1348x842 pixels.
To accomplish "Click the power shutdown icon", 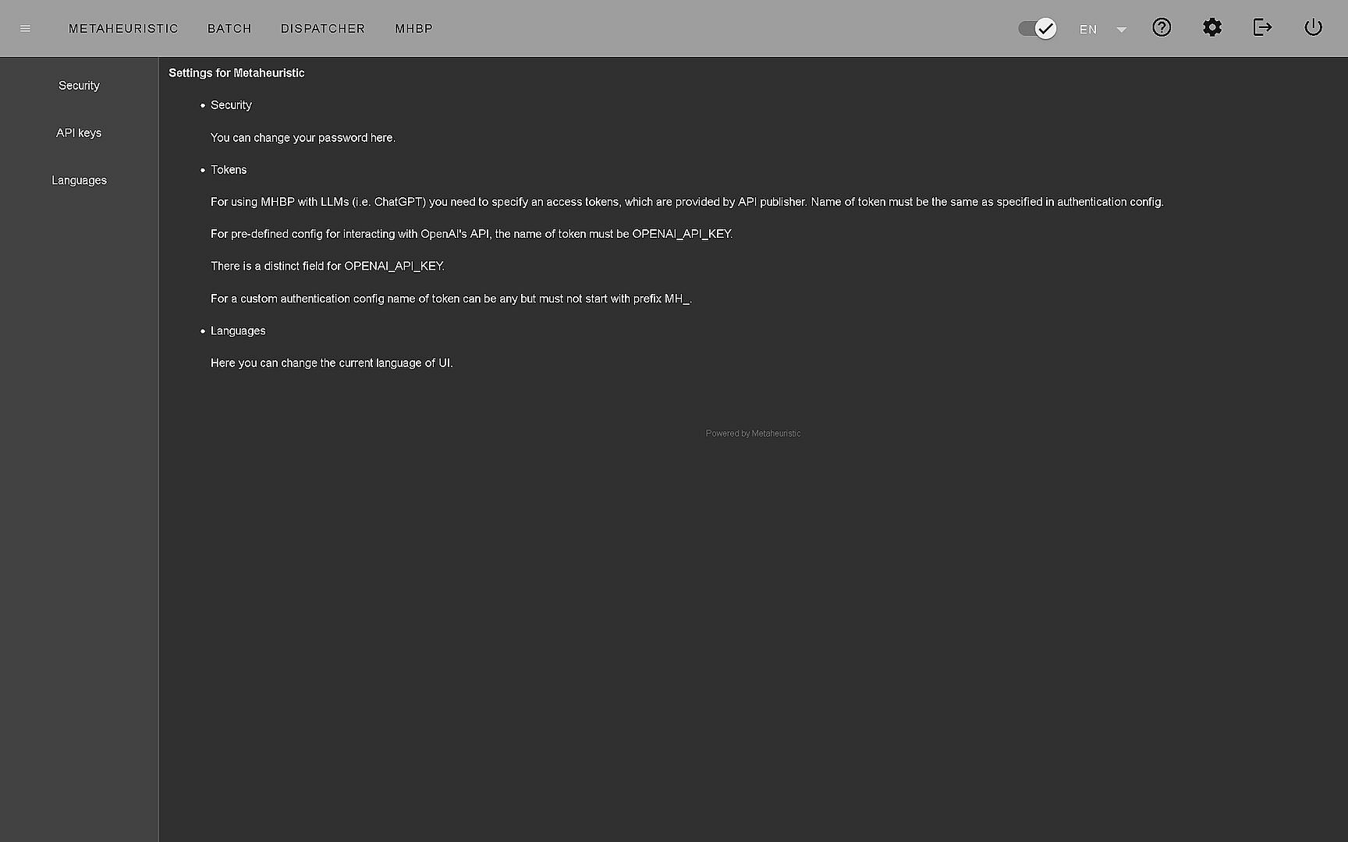I will tap(1313, 28).
